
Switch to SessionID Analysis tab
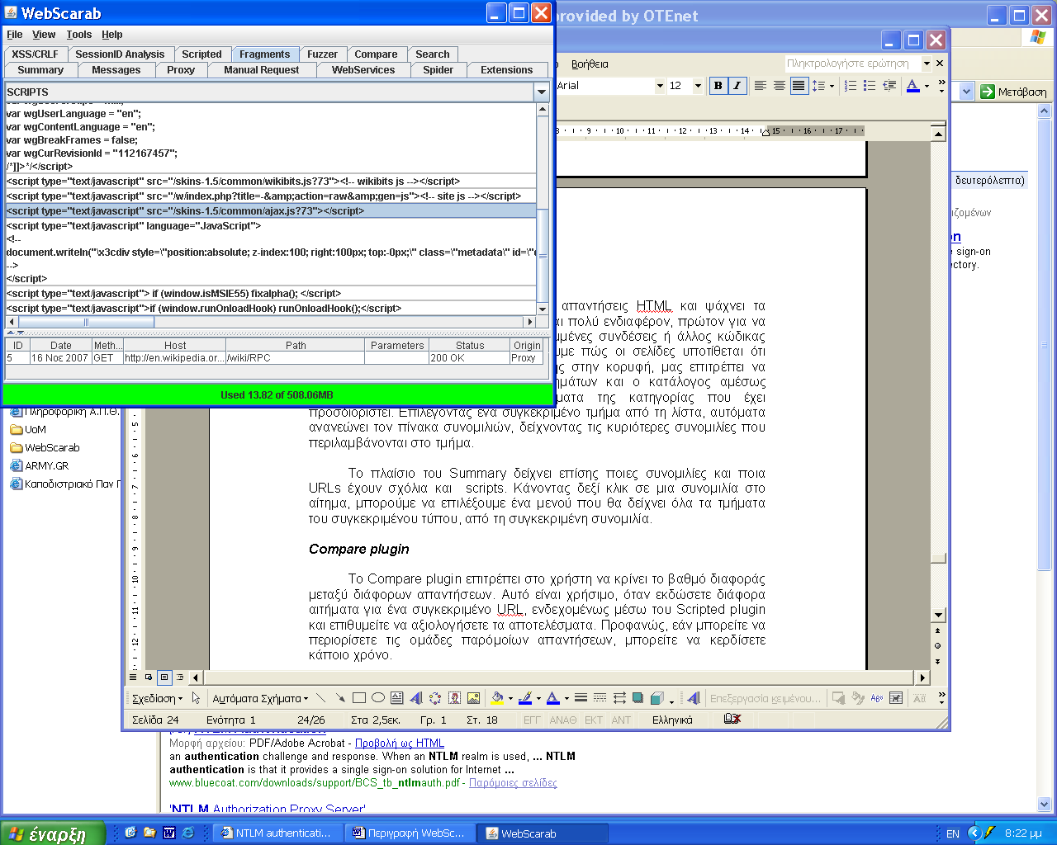click(x=120, y=54)
